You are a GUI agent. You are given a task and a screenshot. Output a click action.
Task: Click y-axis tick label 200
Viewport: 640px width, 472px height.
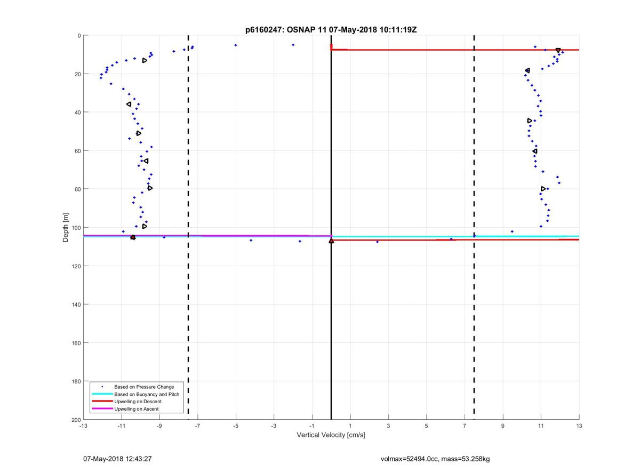pyautogui.click(x=76, y=420)
